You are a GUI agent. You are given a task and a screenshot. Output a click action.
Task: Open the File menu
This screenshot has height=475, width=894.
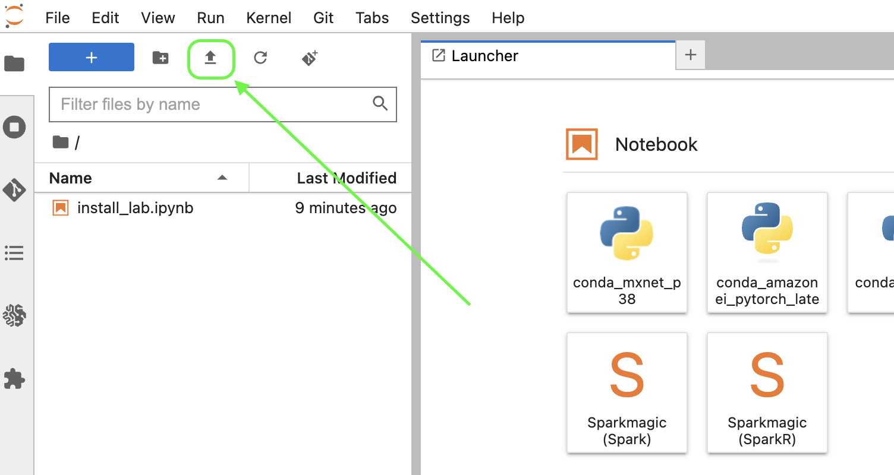point(58,18)
